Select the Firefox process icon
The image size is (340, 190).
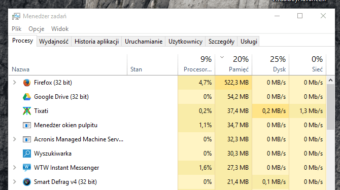click(x=27, y=83)
